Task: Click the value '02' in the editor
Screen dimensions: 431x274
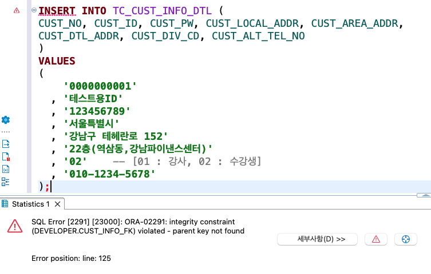Action: [75, 162]
